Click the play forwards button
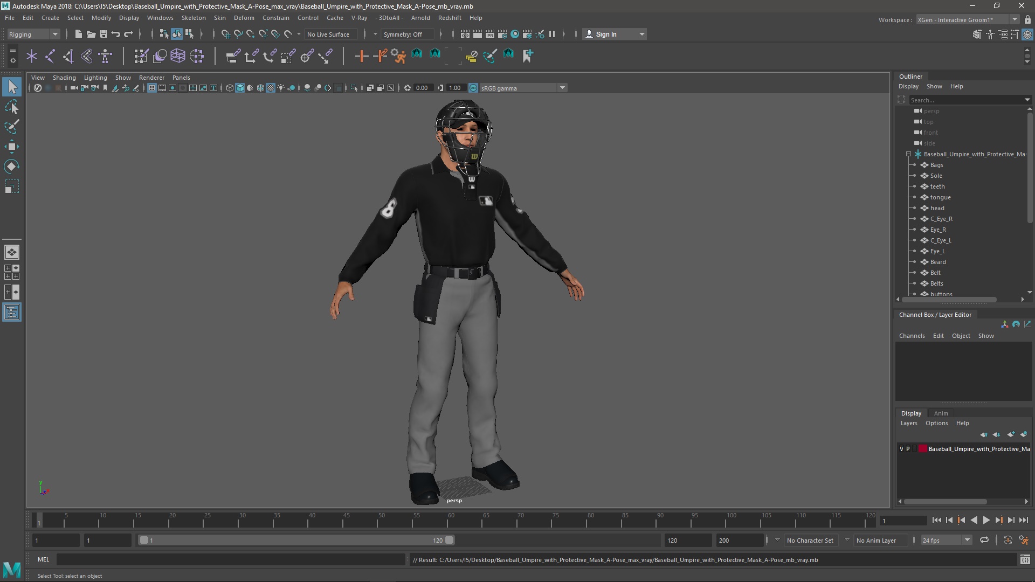This screenshot has width=1035, height=582. pos(986,520)
